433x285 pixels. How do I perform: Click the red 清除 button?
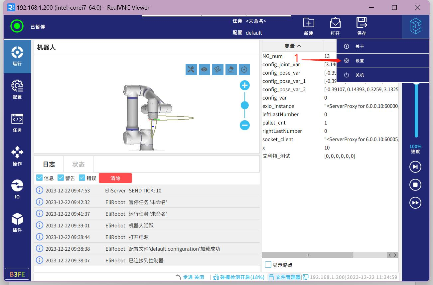coord(115,178)
